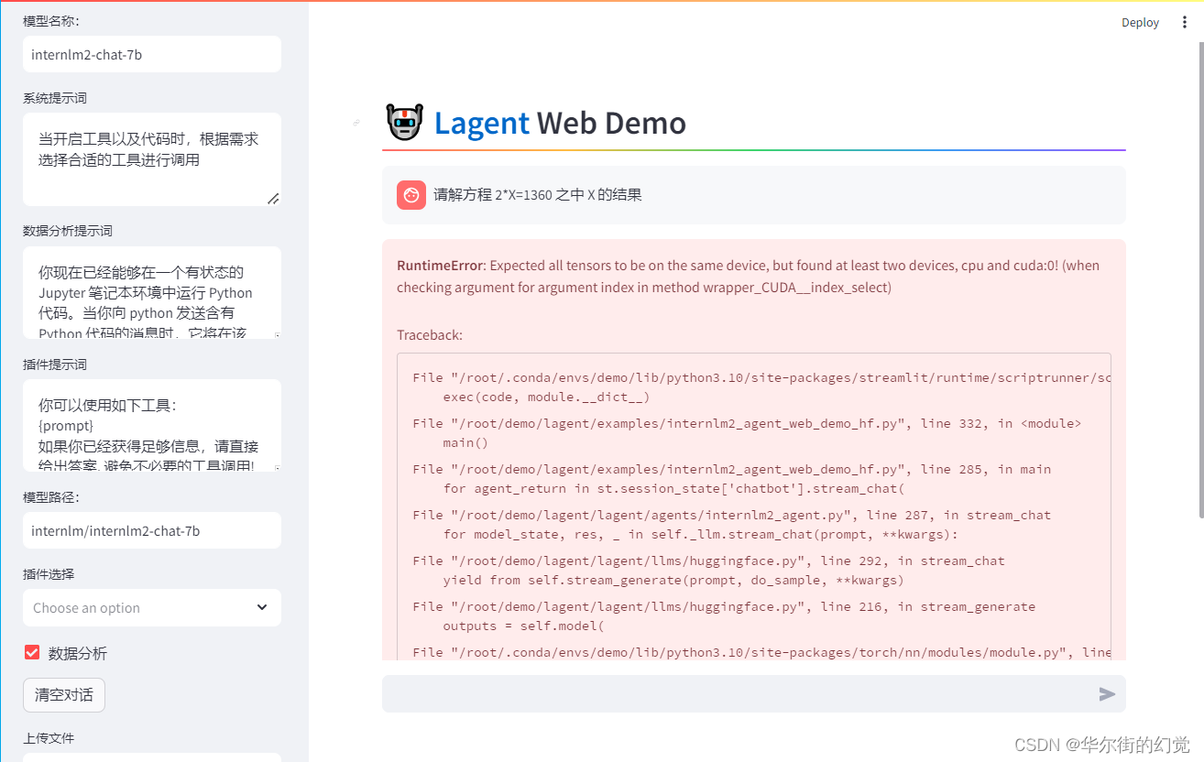Click the torch/nn/modules/module.py traceback line
The height and width of the screenshot is (762, 1204).
[761, 652]
